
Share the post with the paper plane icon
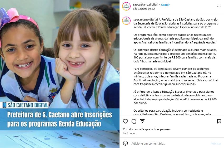click(x=142, y=121)
